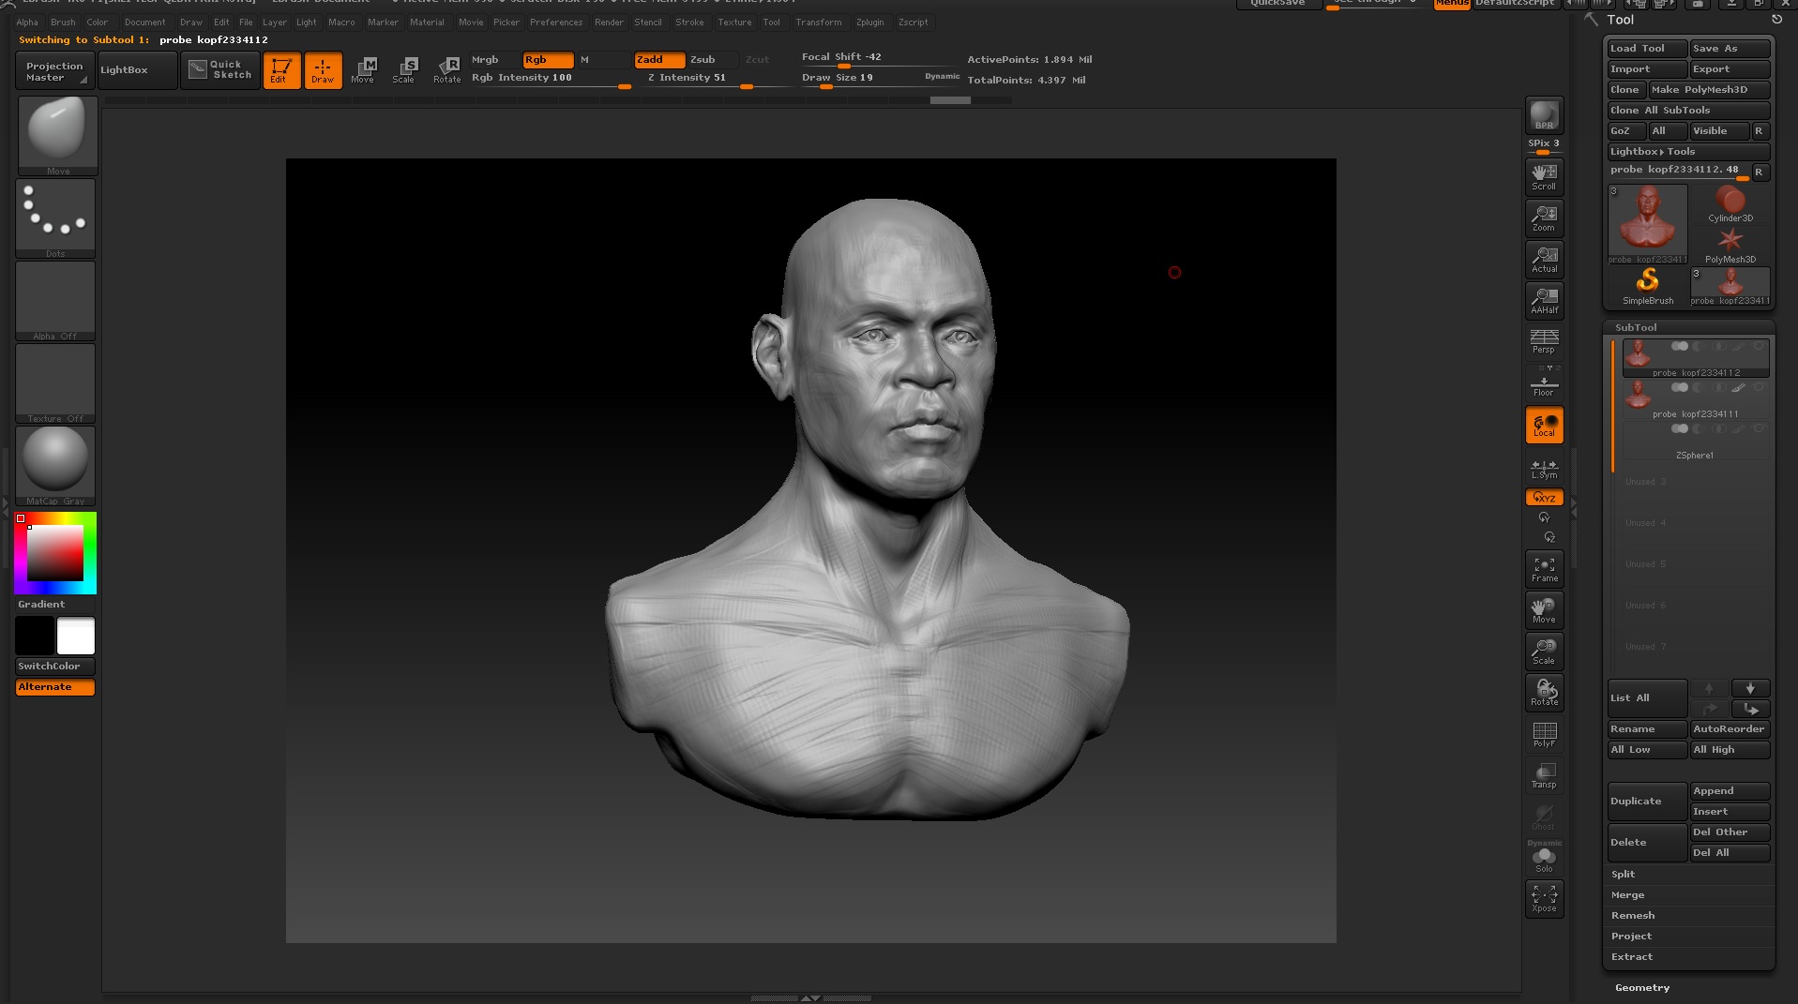The height and width of the screenshot is (1004, 1798).
Task: Expand the Geometry subpalette
Action: pos(1641,987)
